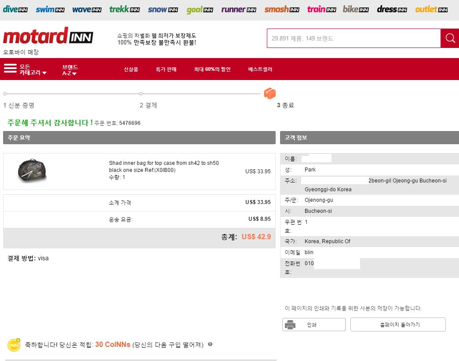
Task: Open the 신상품 menu item
Action: [131, 69]
